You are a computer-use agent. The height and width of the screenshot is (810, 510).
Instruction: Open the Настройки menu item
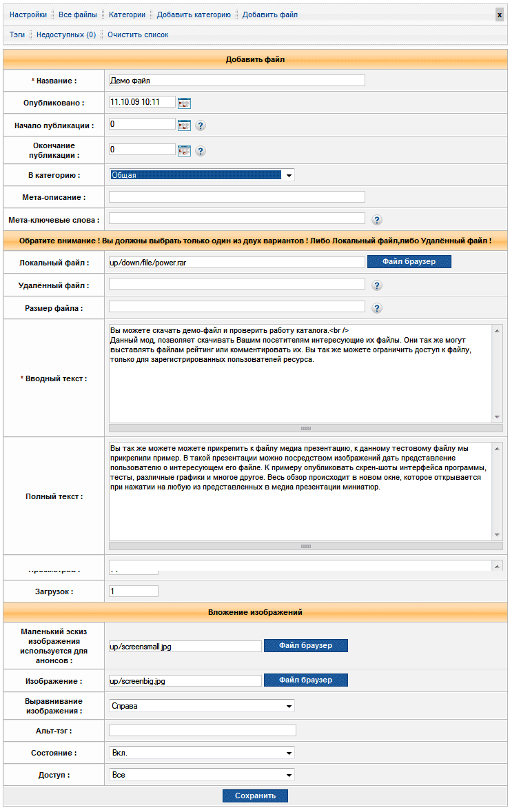coord(28,14)
